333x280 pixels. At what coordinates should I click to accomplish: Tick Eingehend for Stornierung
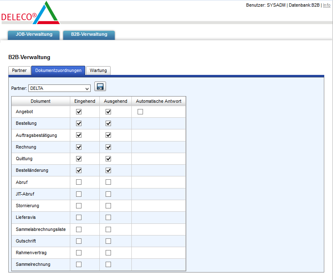79,206
